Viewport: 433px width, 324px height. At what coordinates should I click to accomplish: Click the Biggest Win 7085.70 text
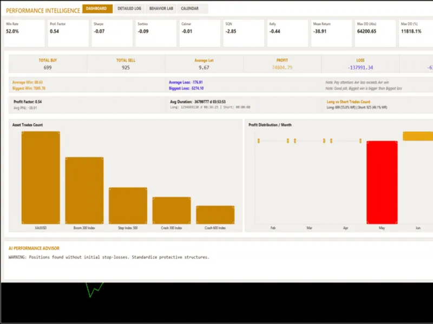point(29,88)
